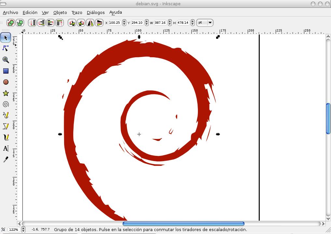
Task: Open the Edición menu
Action: tap(30, 12)
